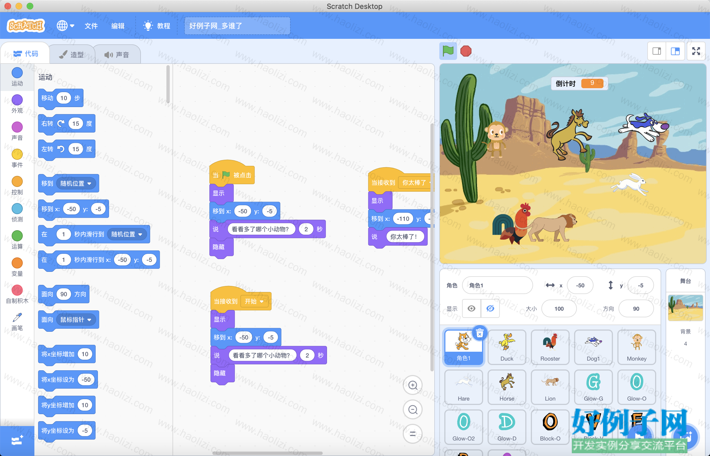Open 随机位置 dropdown in glide block
Viewport: 710px width, 456px height.
[127, 234]
